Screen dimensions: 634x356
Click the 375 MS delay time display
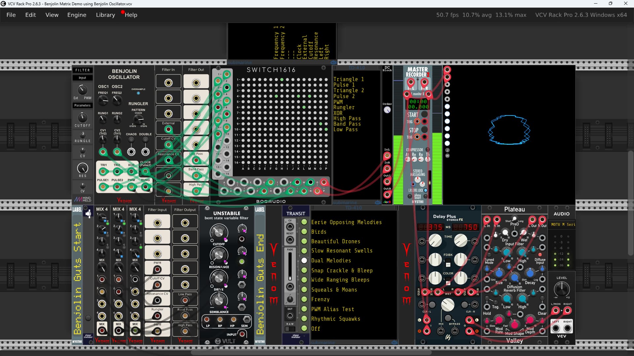(431, 227)
